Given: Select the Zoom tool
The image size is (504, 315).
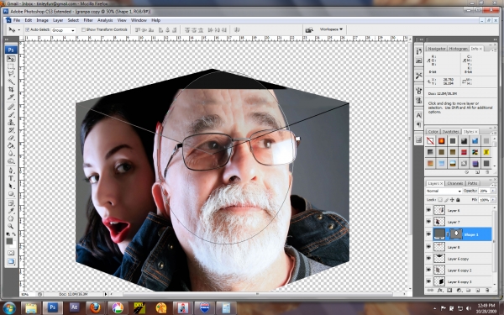Looking at the screenshot, I should click(11, 226).
